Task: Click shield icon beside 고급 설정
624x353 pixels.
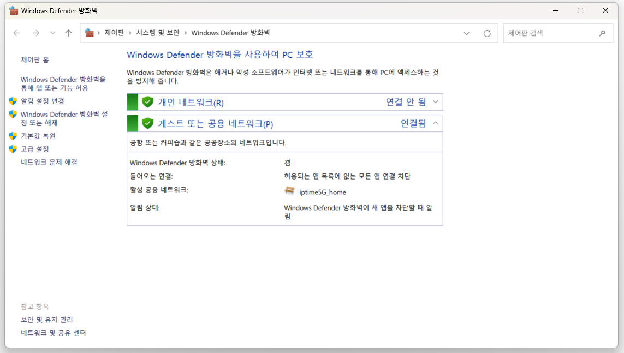Action: [13, 149]
